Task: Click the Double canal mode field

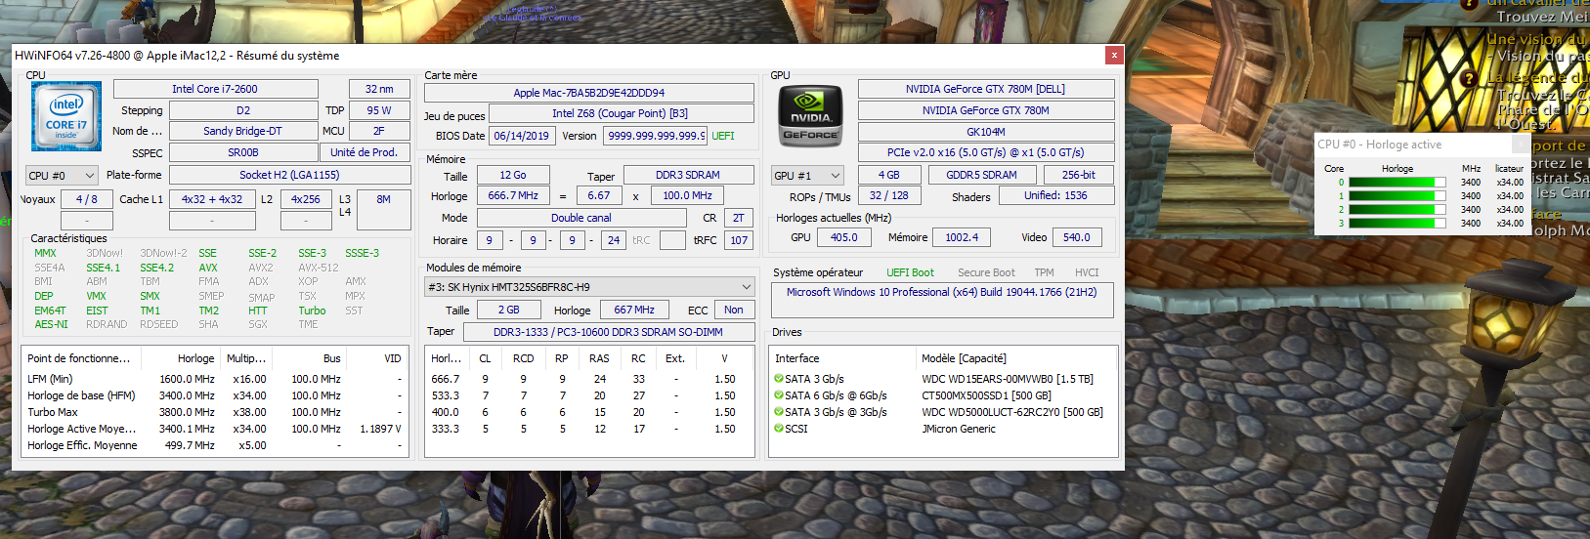Action: pos(581,218)
